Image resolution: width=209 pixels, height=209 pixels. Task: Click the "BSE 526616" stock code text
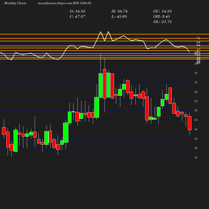[82, 3]
